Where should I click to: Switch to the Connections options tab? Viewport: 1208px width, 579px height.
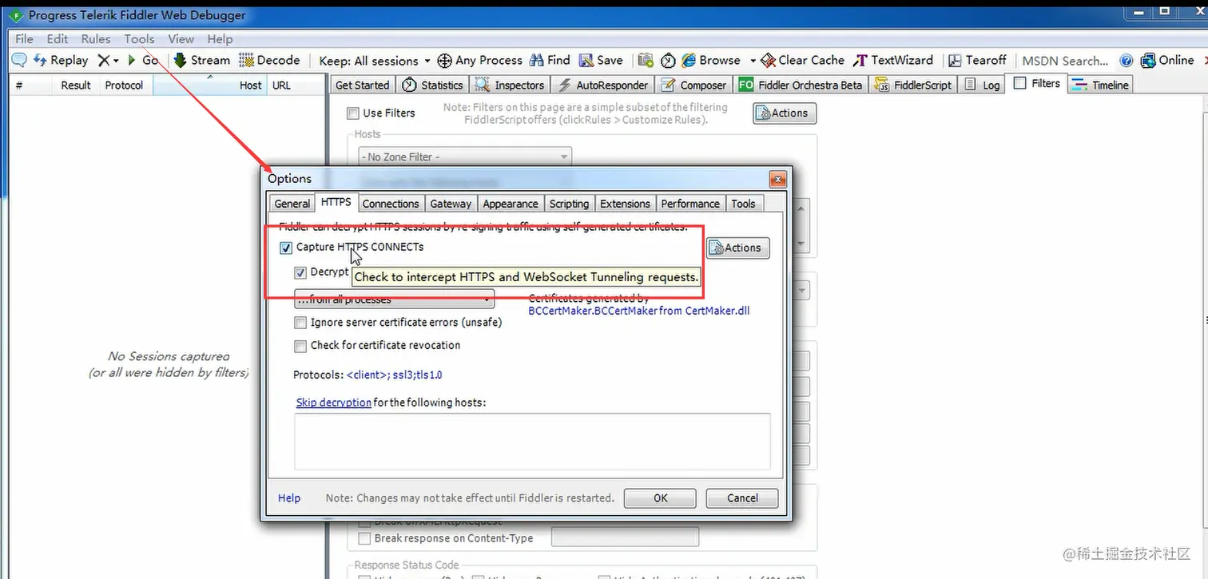pos(391,204)
